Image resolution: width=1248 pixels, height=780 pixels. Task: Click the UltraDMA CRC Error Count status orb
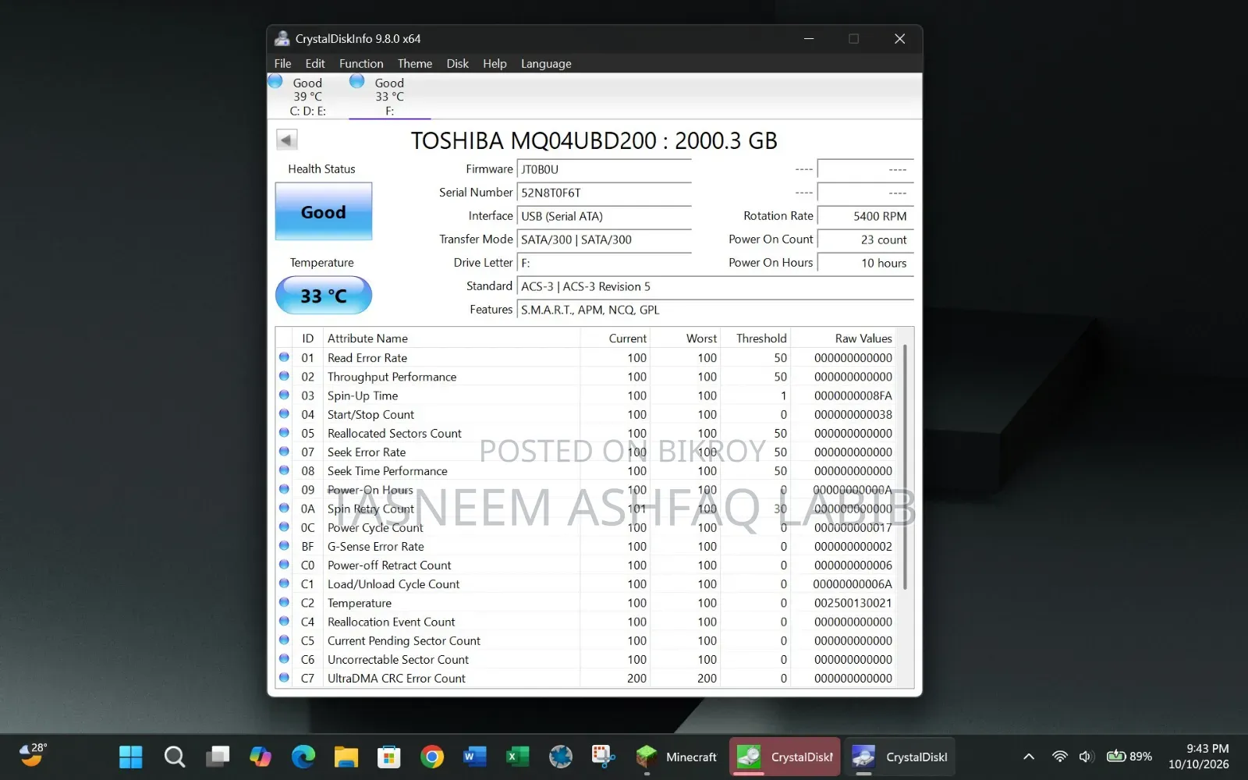pyautogui.click(x=284, y=678)
